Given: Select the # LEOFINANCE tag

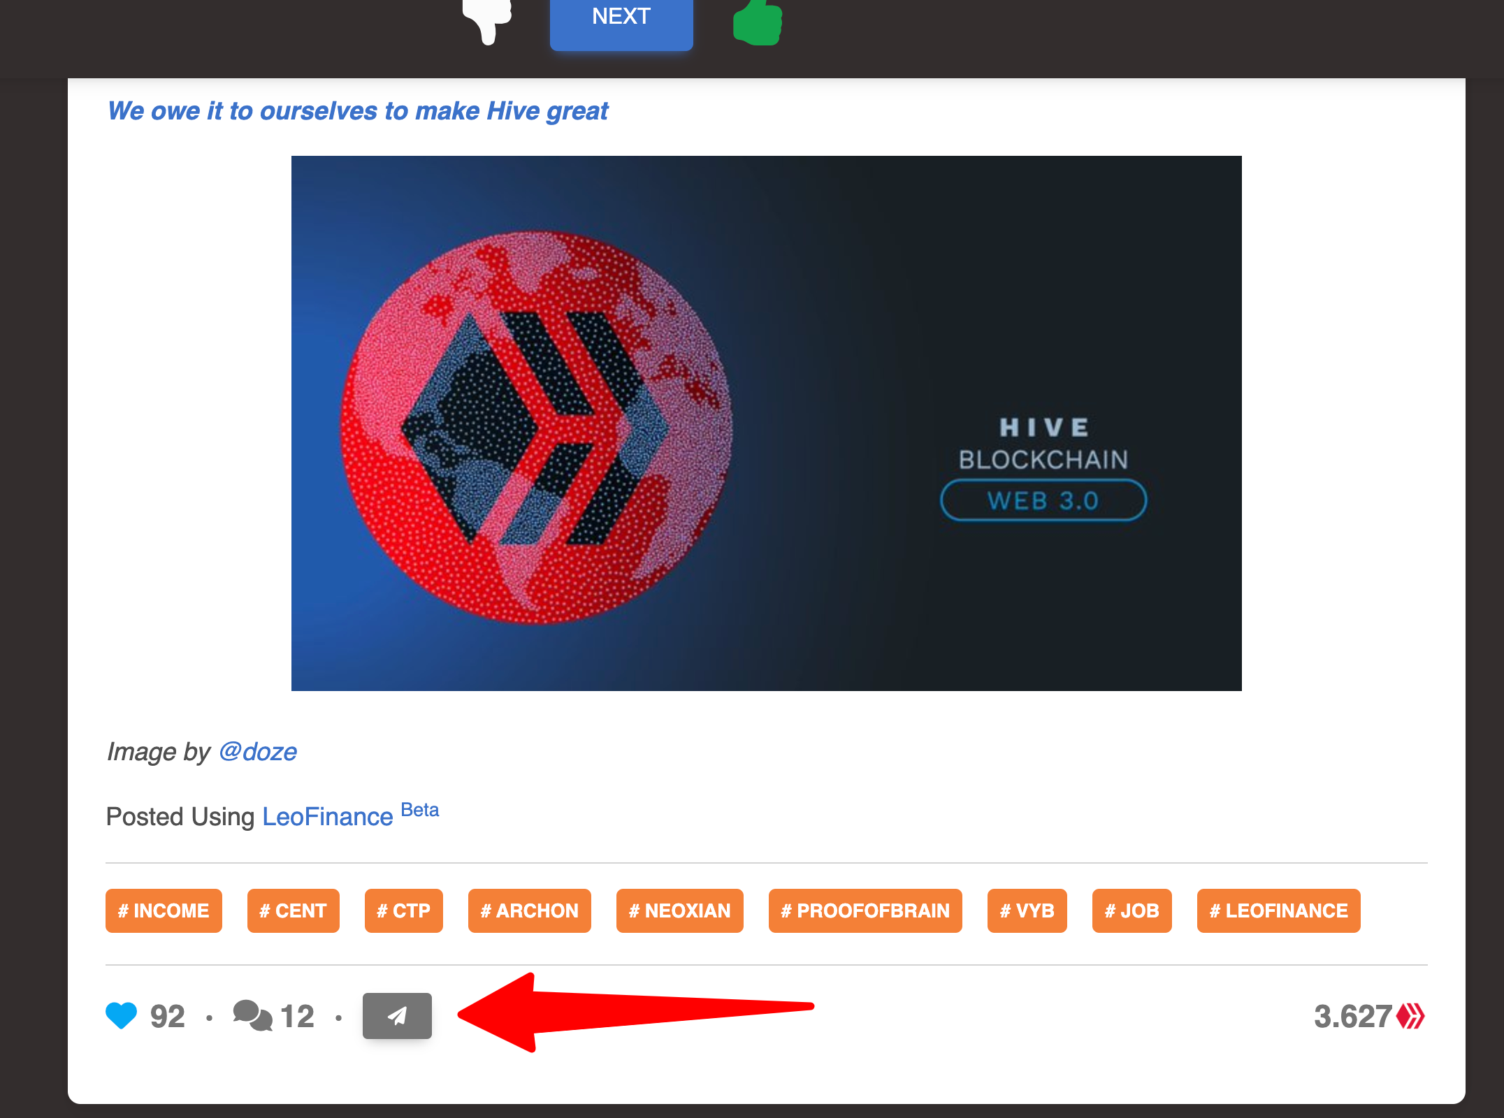Looking at the screenshot, I should point(1278,911).
